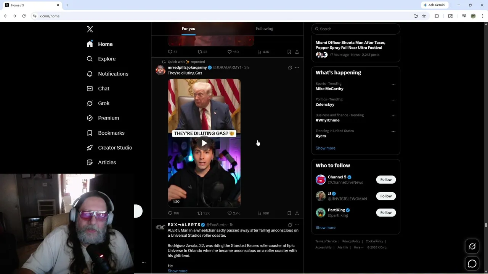
Task: Reload the page in browser
Action: pyautogui.click(x=24, y=16)
